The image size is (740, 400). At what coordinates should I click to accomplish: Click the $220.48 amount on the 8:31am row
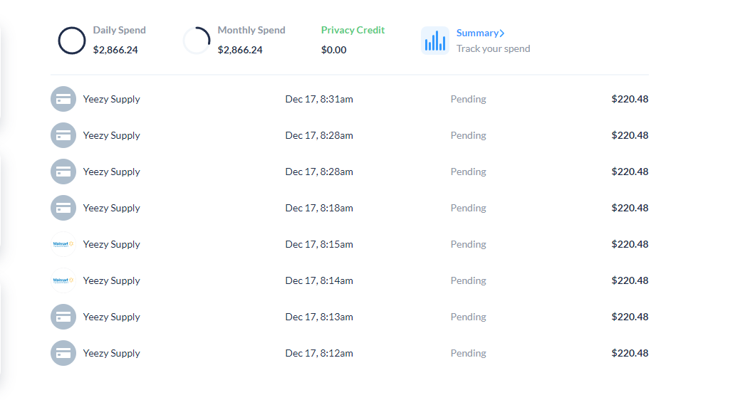coord(630,99)
